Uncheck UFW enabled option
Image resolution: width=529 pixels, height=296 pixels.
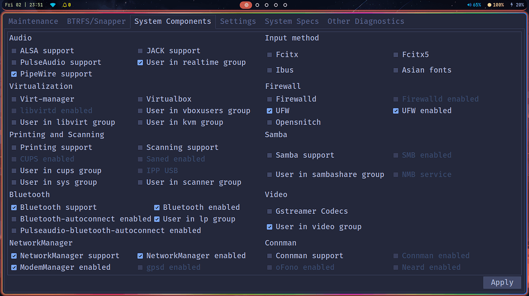pos(396,111)
